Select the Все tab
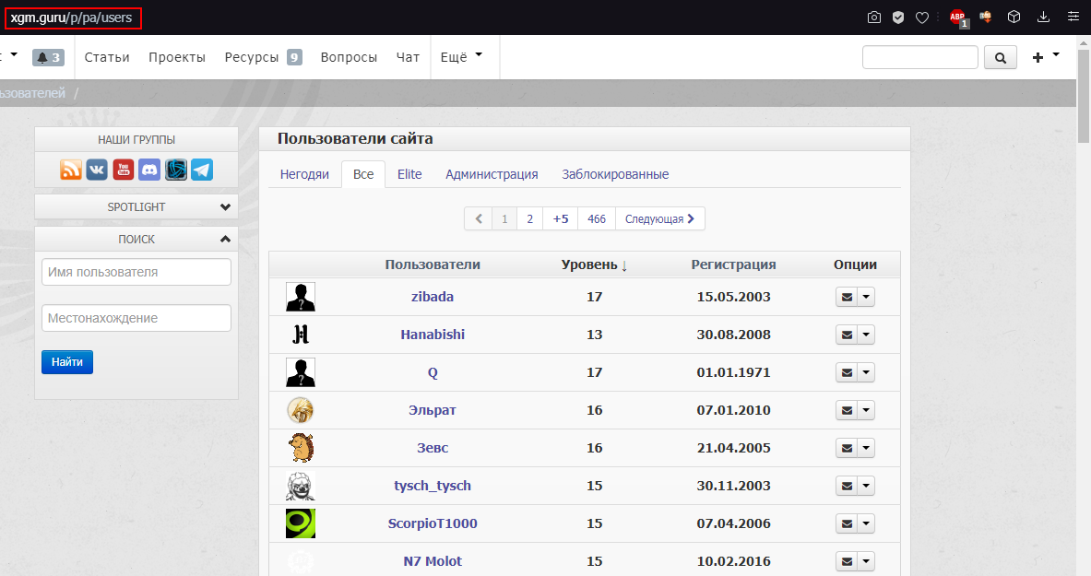 click(363, 174)
